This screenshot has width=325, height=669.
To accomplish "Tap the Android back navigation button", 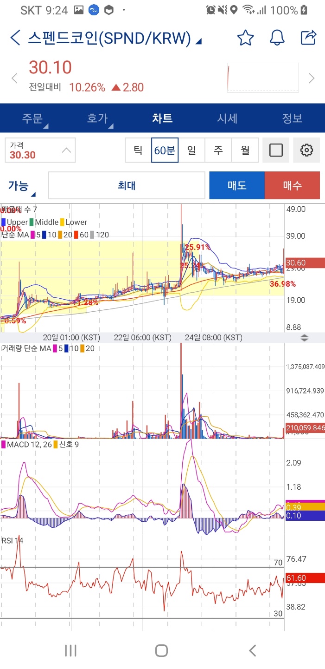I will tap(252, 650).
